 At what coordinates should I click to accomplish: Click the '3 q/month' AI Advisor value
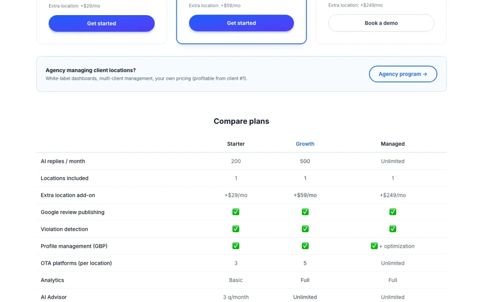click(236, 297)
